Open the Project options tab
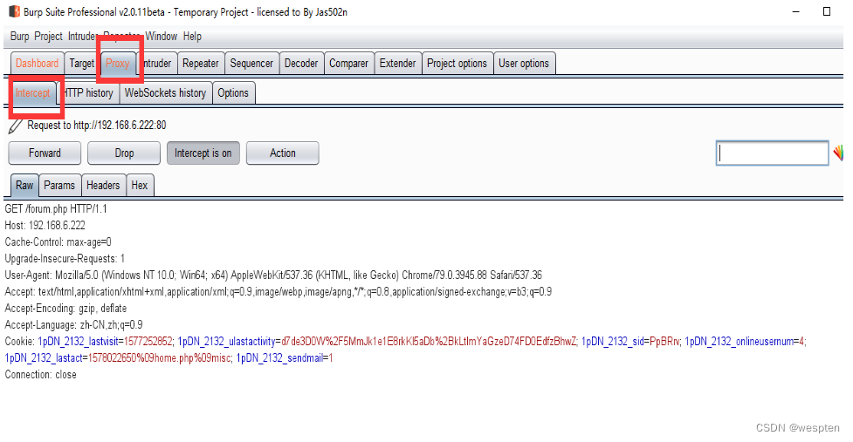Viewport: 853px width, 442px height. [457, 63]
